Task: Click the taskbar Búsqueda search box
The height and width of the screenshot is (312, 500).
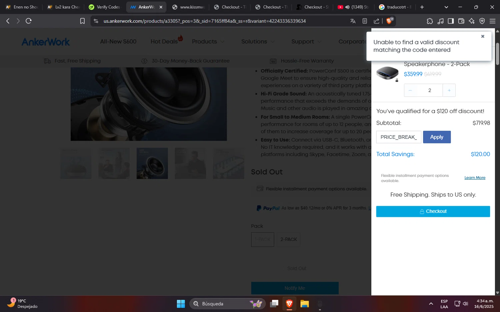Action: 227,304
